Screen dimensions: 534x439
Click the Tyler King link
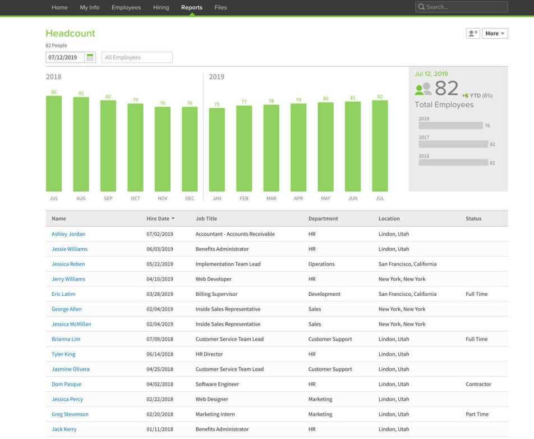pos(63,354)
